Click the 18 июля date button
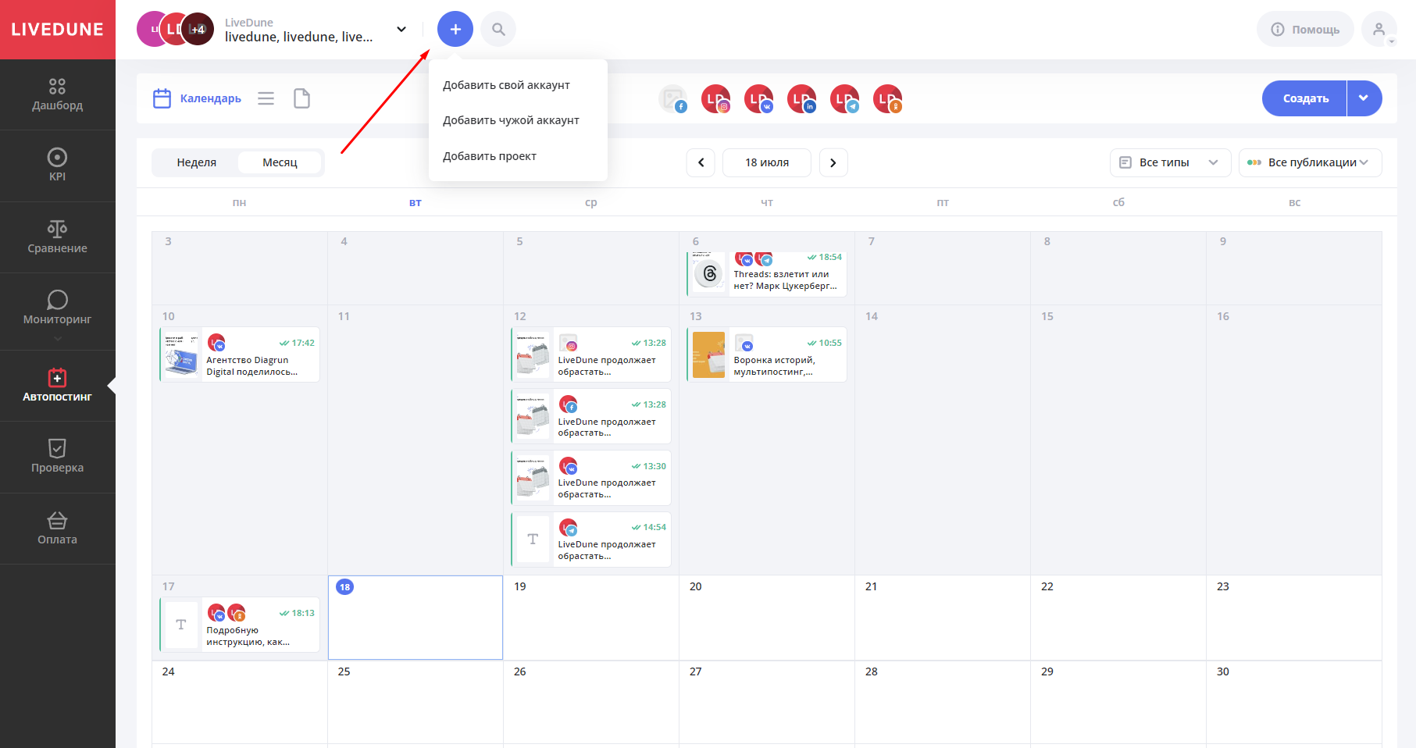Image resolution: width=1416 pixels, height=748 pixels. click(x=767, y=162)
